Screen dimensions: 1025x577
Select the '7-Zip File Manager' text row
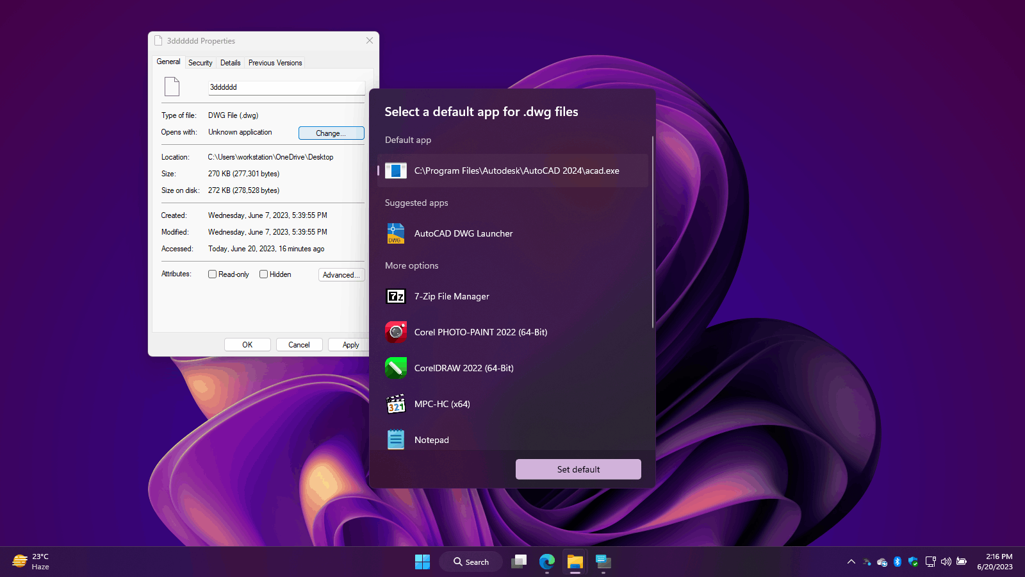click(x=452, y=296)
